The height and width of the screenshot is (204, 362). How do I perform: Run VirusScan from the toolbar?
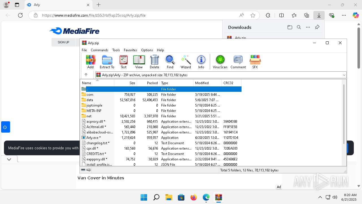coord(220,62)
